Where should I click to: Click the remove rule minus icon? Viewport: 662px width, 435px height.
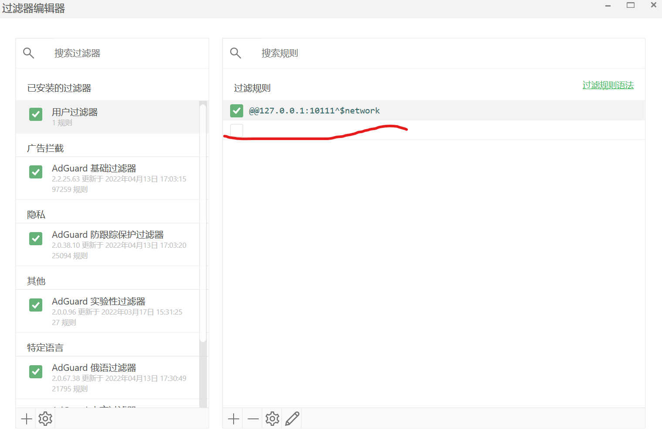(252, 418)
